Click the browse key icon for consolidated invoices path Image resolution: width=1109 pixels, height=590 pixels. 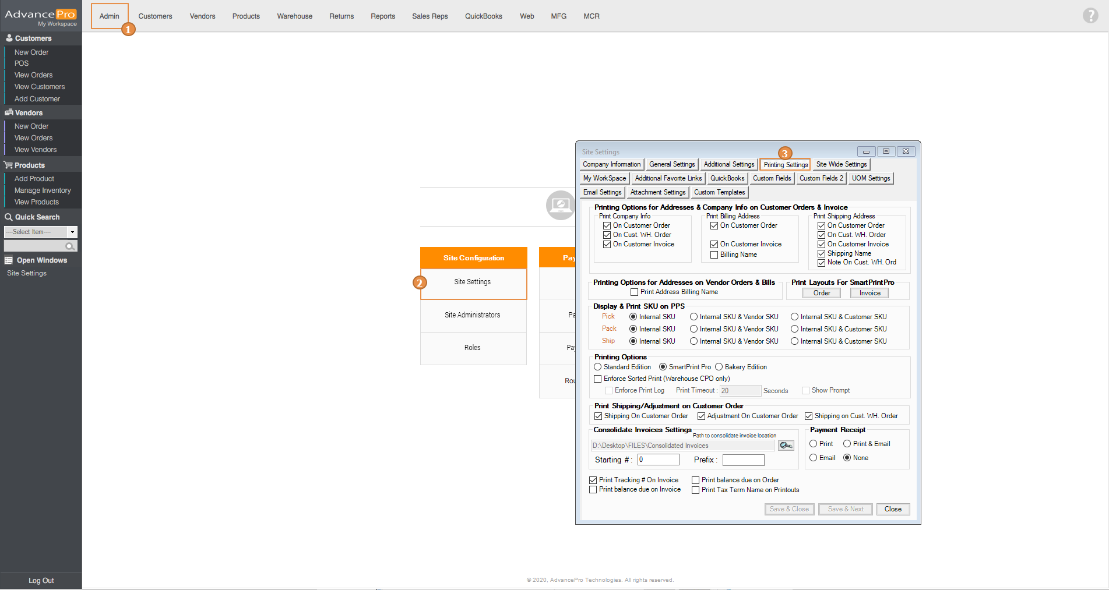786,446
